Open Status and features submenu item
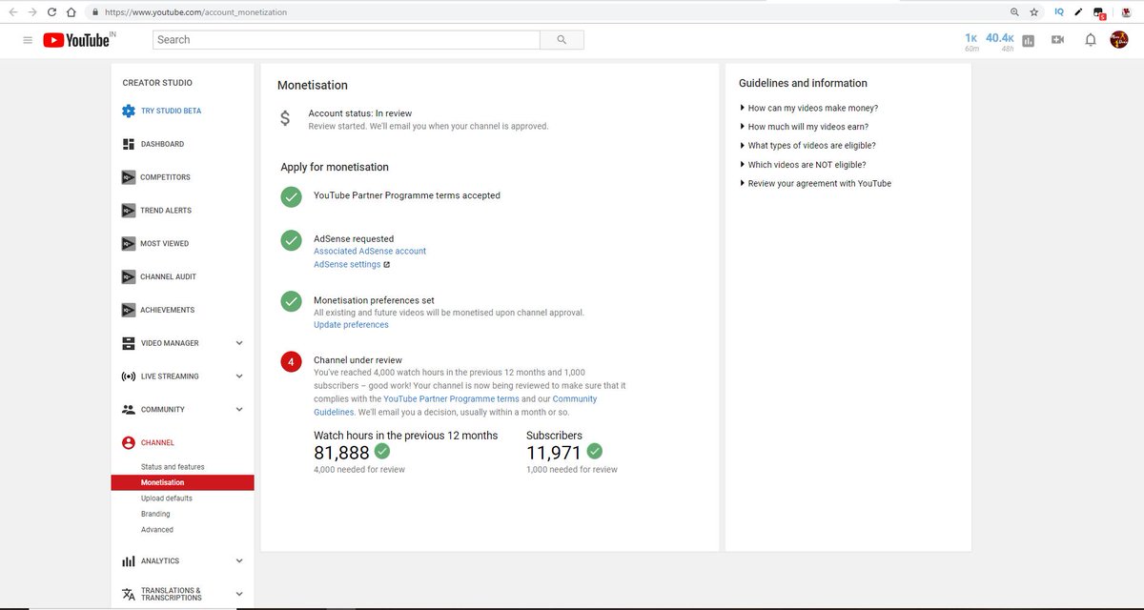Viewport: 1144px width, 610px height. click(173, 467)
